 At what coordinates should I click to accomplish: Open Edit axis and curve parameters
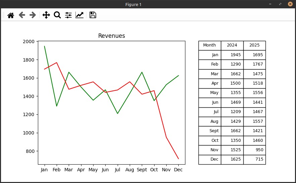pyautogui.click(x=79, y=15)
